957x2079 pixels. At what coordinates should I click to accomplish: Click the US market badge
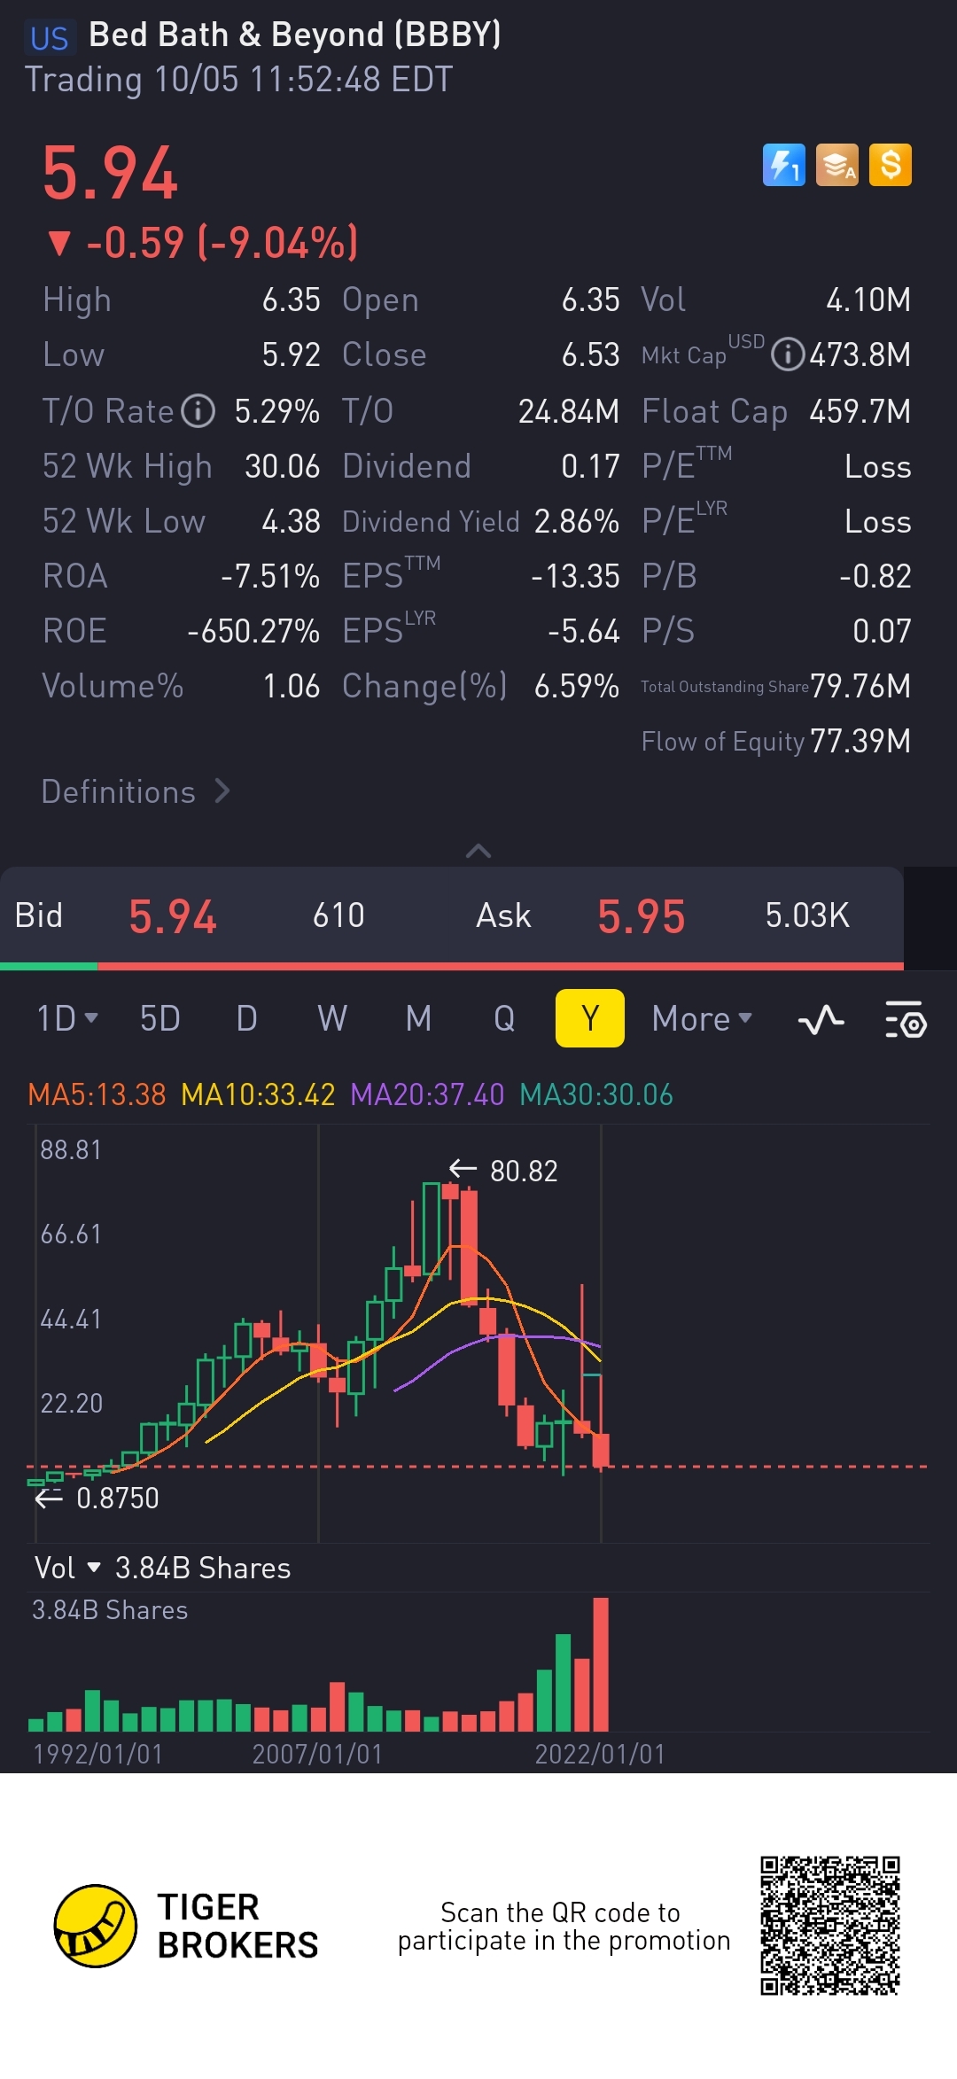pos(49,38)
